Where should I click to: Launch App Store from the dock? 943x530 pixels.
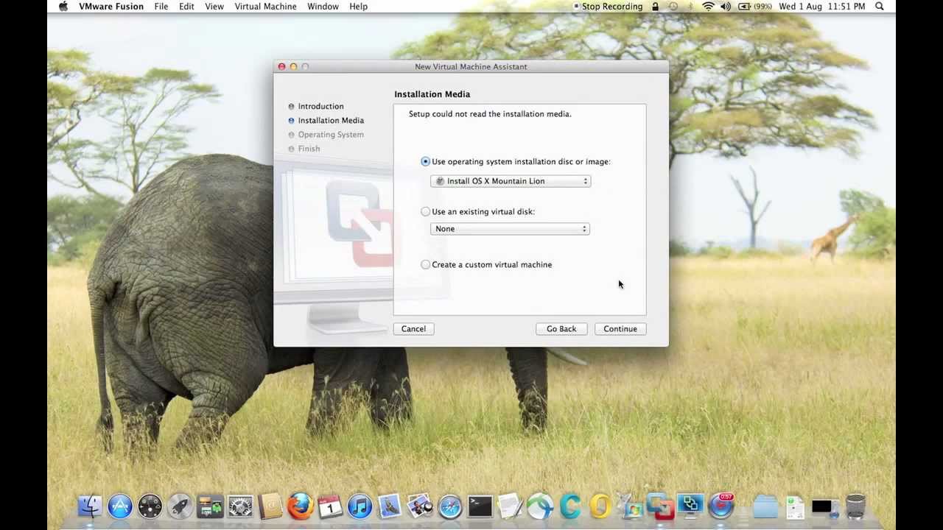point(120,506)
